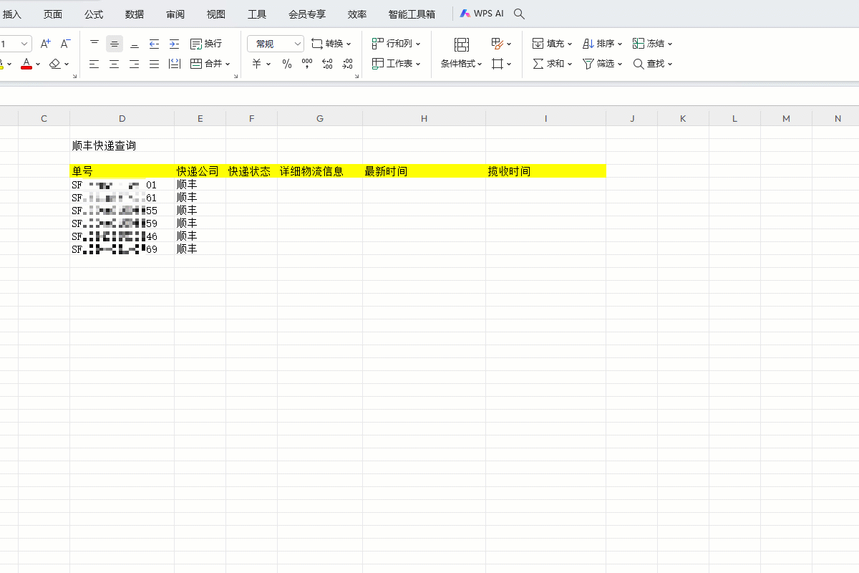Open the search magnifier beside WPS AI
This screenshot has height=573, width=859.
520,14
